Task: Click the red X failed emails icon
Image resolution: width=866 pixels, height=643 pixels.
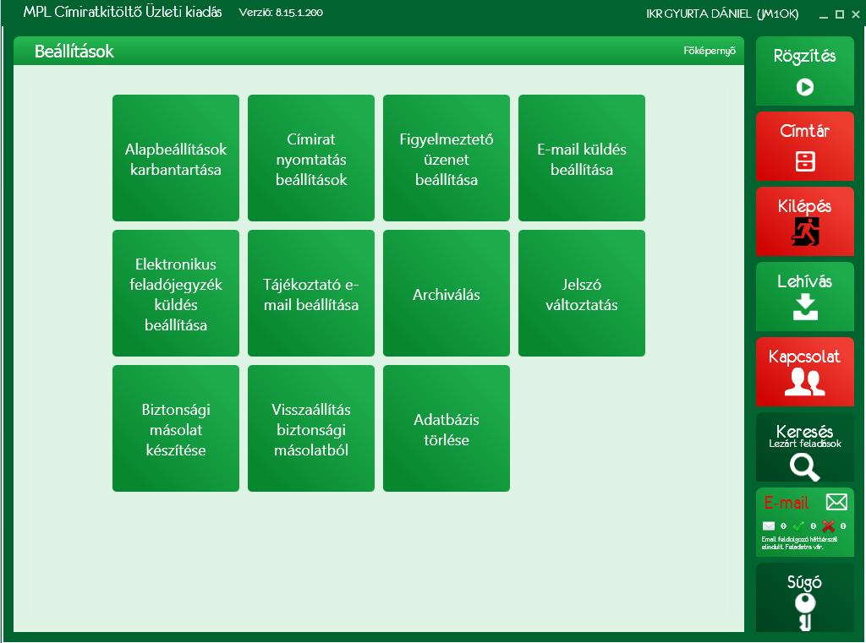Action: 828,526
